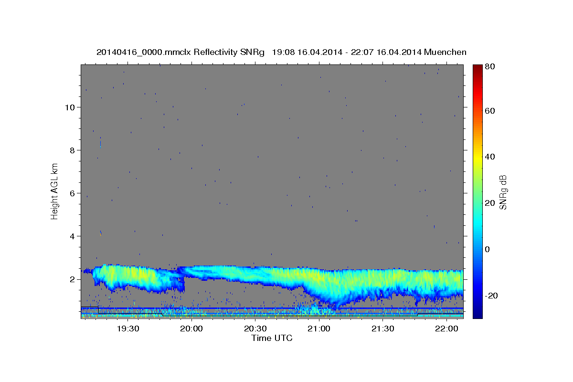This screenshot has height=382, width=573.
Task: Click the height tick label 6
Action: point(72,193)
